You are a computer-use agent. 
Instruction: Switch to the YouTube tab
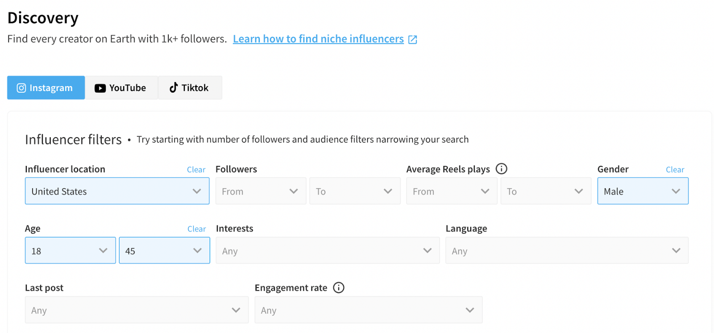click(121, 88)
